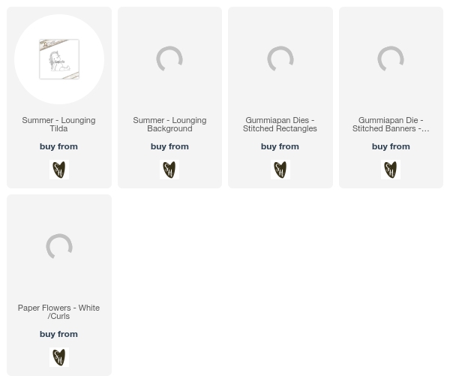Click the buy from text under Lounging Tilda
This screenshot has width=450, height=382.
point(58,146)
